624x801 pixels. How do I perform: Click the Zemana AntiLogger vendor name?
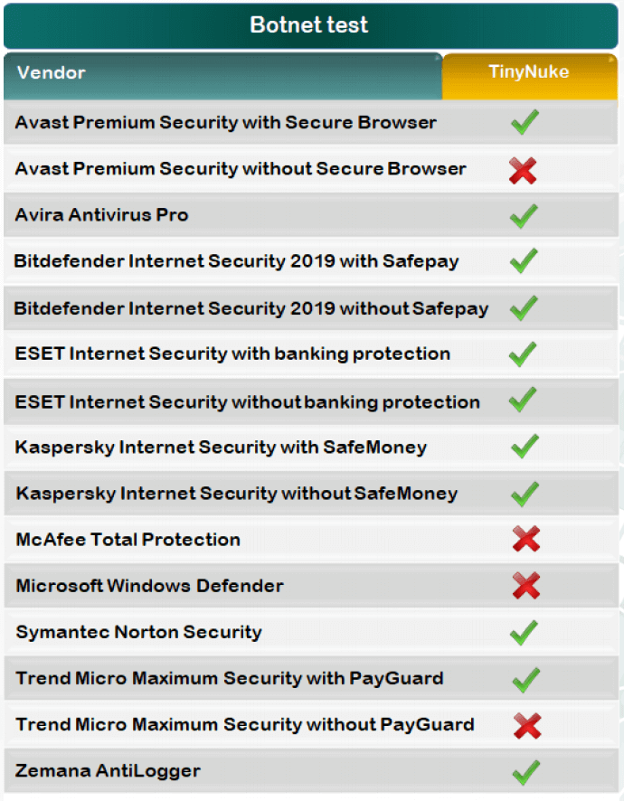(108, 771)
